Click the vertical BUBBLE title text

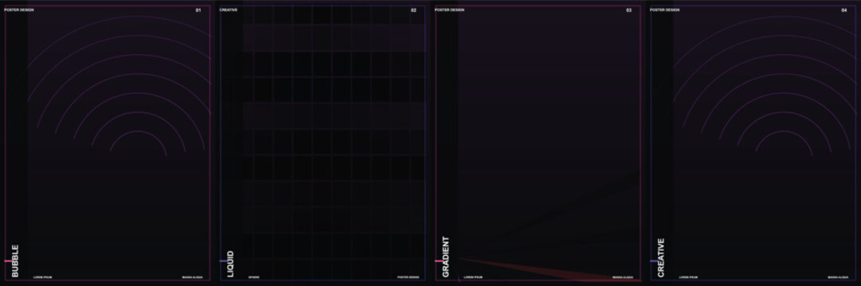click(x=15, y=261)
